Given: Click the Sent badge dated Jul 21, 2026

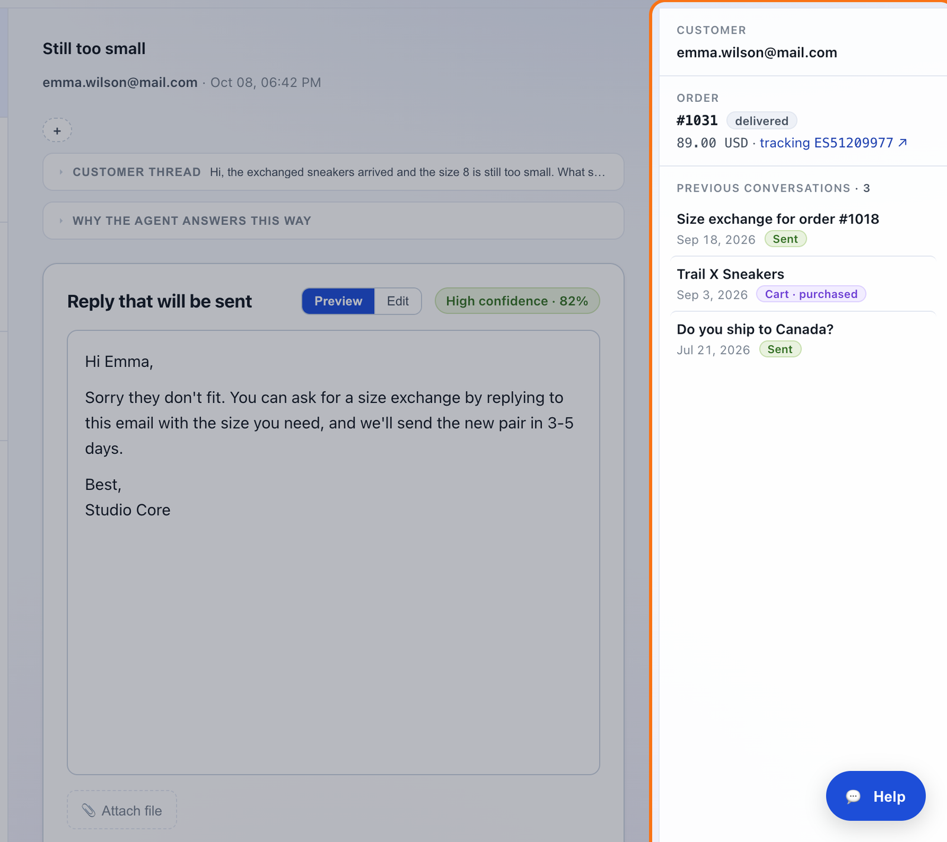Looking at the screenshot, I should (x=780, y=349).
